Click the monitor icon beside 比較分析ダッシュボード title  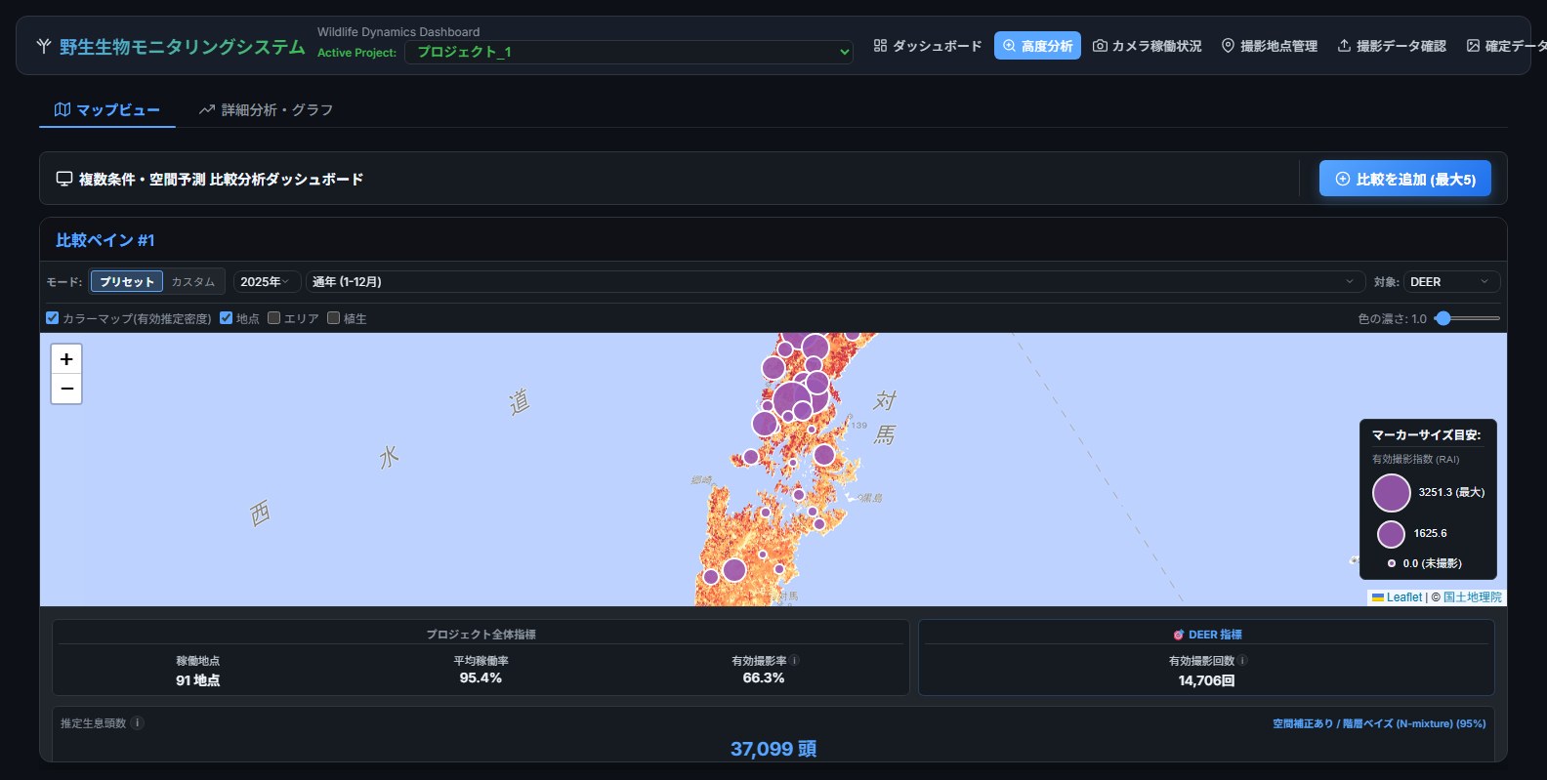(x=64, y=179)
